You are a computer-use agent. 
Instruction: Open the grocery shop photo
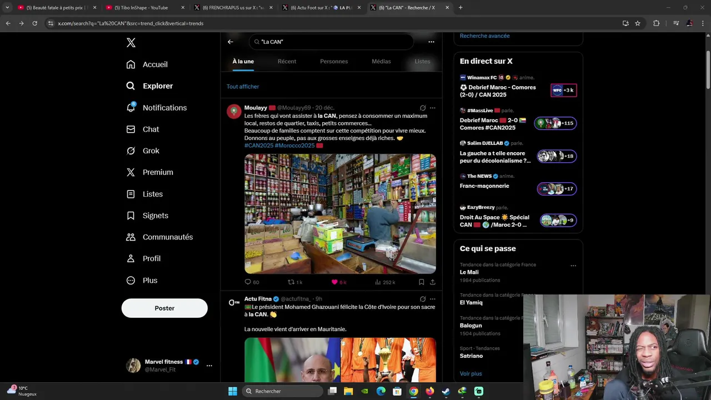(x=340, y=214)
